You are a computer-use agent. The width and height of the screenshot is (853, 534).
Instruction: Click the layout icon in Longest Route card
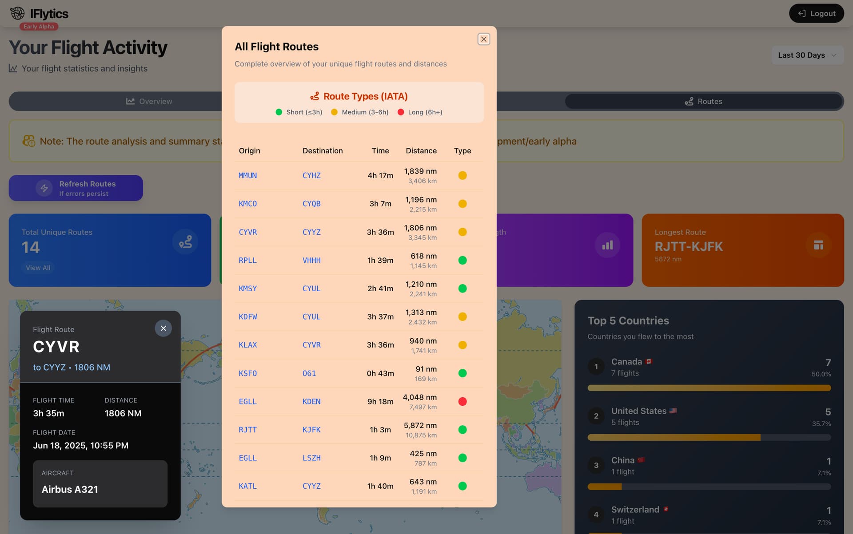point(818,245)
